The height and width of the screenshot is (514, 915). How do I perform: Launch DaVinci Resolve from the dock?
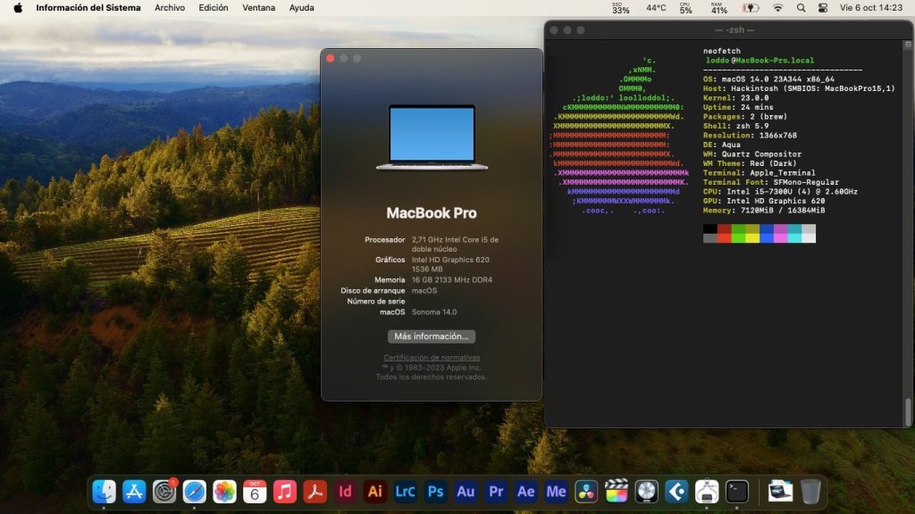click(x=586, y=492)
